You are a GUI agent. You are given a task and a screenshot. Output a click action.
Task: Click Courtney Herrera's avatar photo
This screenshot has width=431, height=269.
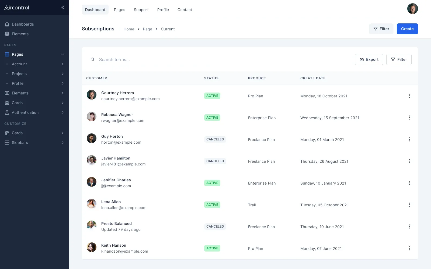click(92, 95)
